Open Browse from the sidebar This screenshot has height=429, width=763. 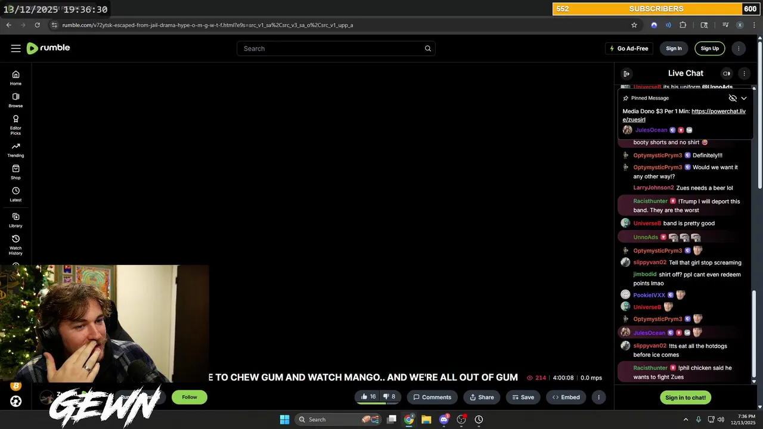15,100
